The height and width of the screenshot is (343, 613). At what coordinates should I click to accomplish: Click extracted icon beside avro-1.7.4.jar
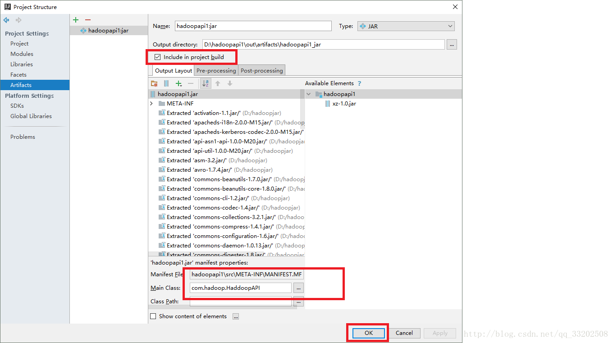coord(162,170)
